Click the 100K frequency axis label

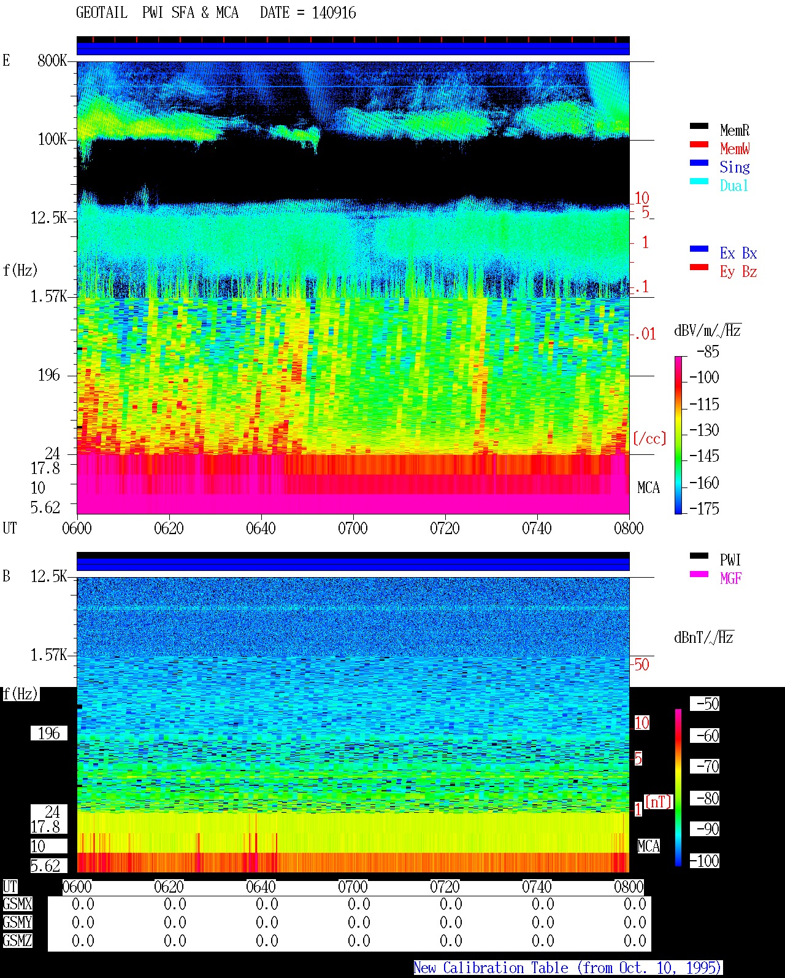(52, 139)
